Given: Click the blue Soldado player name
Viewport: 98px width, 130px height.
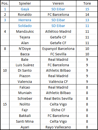Looking at the screenshot, I should [x=25, y=26].
